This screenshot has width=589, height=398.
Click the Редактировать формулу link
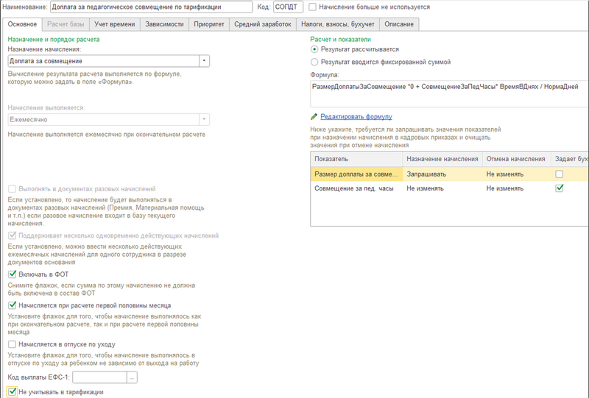(x=356, y=116)
